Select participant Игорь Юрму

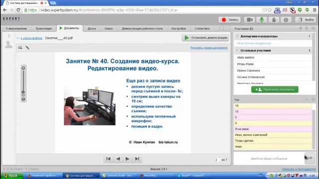click(245, 64)
